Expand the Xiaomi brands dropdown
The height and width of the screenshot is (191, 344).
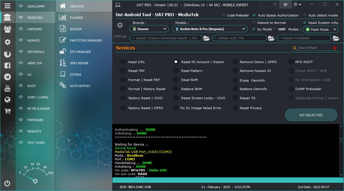coord(149,29)
